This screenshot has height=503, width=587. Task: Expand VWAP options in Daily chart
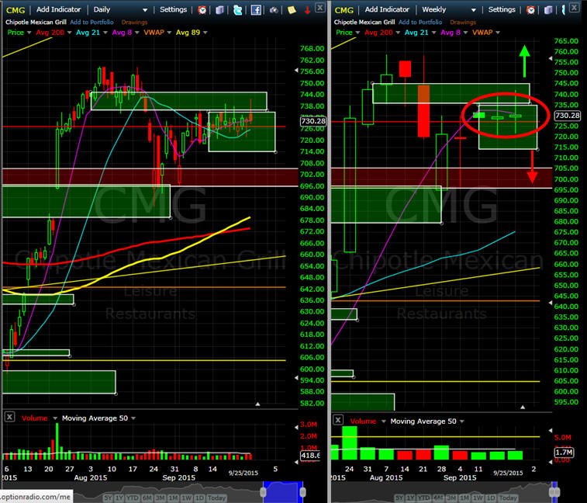click(x=169, y=33)
